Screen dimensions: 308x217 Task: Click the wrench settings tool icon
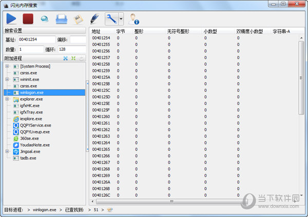pos(111,19)
